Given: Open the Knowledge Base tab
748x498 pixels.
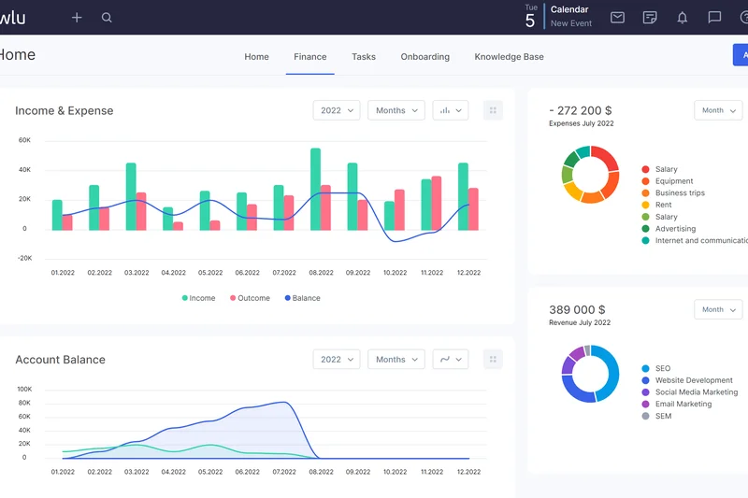Looking at the screenshot, I should [x=509, y=57].
